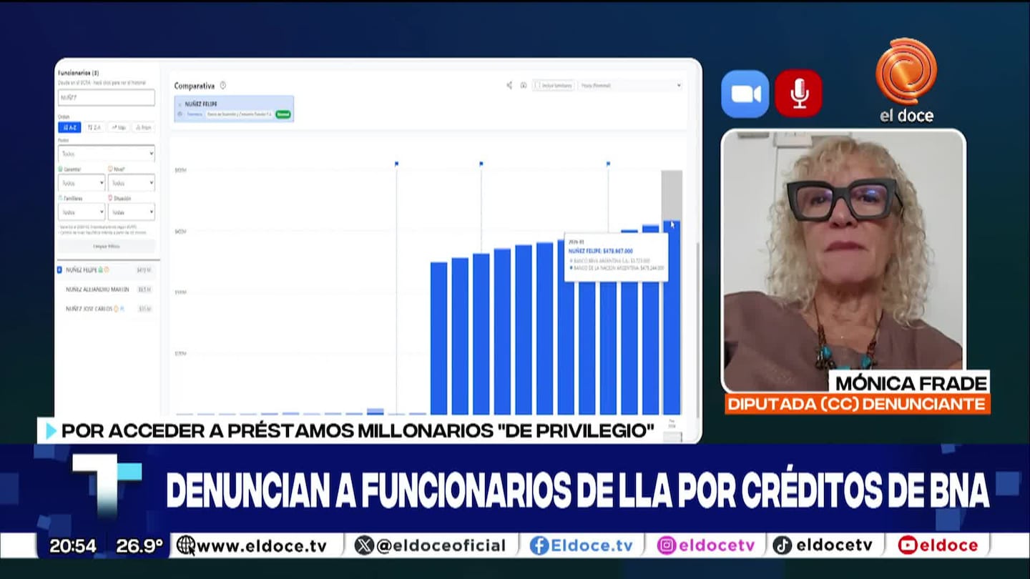Click the download icon beside the share icon
The width and height of the screenshot is (1030, 579).
(524, 85)
